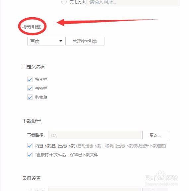
Task: Click the 搜索引擎 section heading
Action: pyautogui.click(x=31, y=27)
